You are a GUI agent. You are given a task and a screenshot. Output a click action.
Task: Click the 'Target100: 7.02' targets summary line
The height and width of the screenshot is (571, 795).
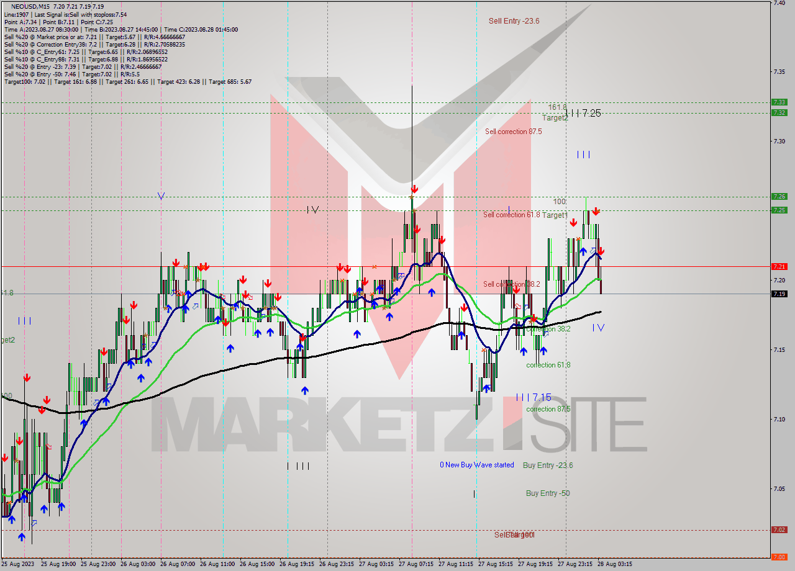click(x=127, y=81)
